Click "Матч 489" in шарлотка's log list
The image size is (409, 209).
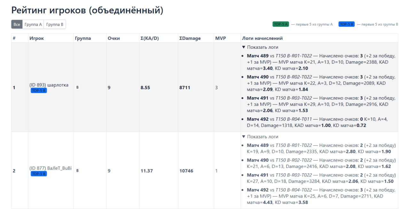[258, 56]
